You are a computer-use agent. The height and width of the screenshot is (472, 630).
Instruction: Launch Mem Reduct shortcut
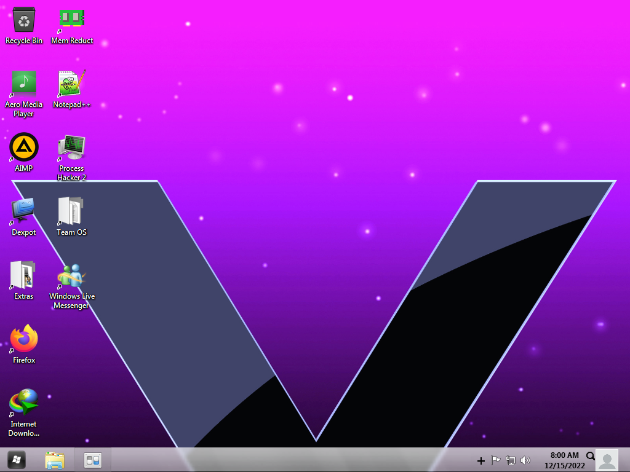[x=72, y=25]
